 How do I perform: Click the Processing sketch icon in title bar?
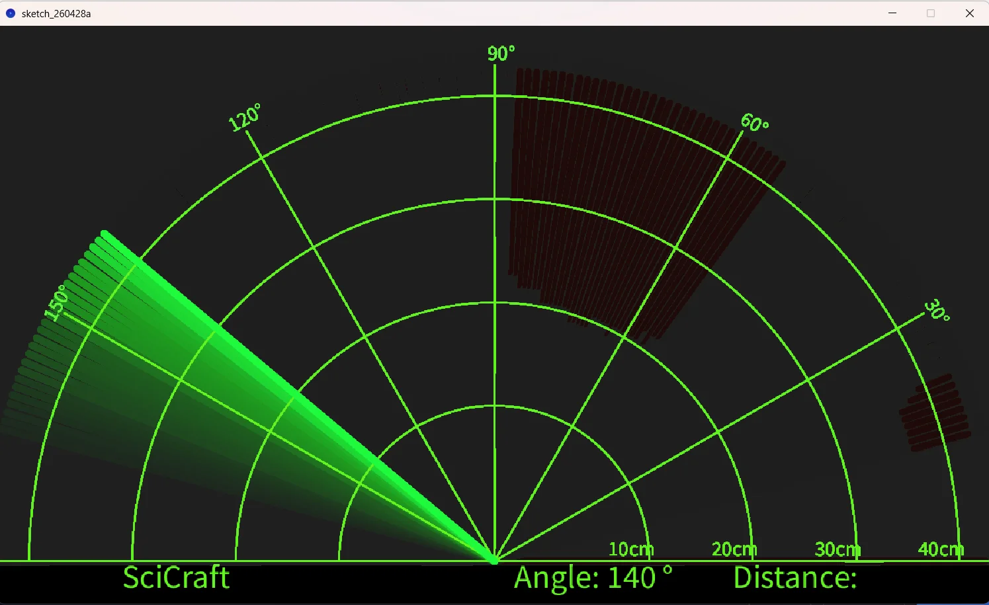10,13
